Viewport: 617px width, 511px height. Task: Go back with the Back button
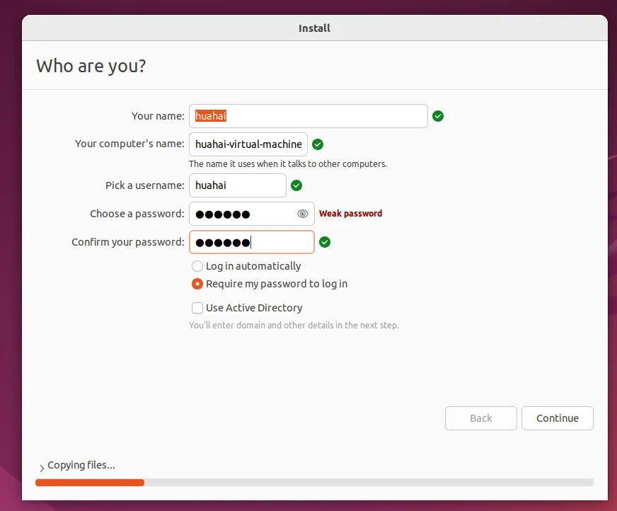[481, 418]
